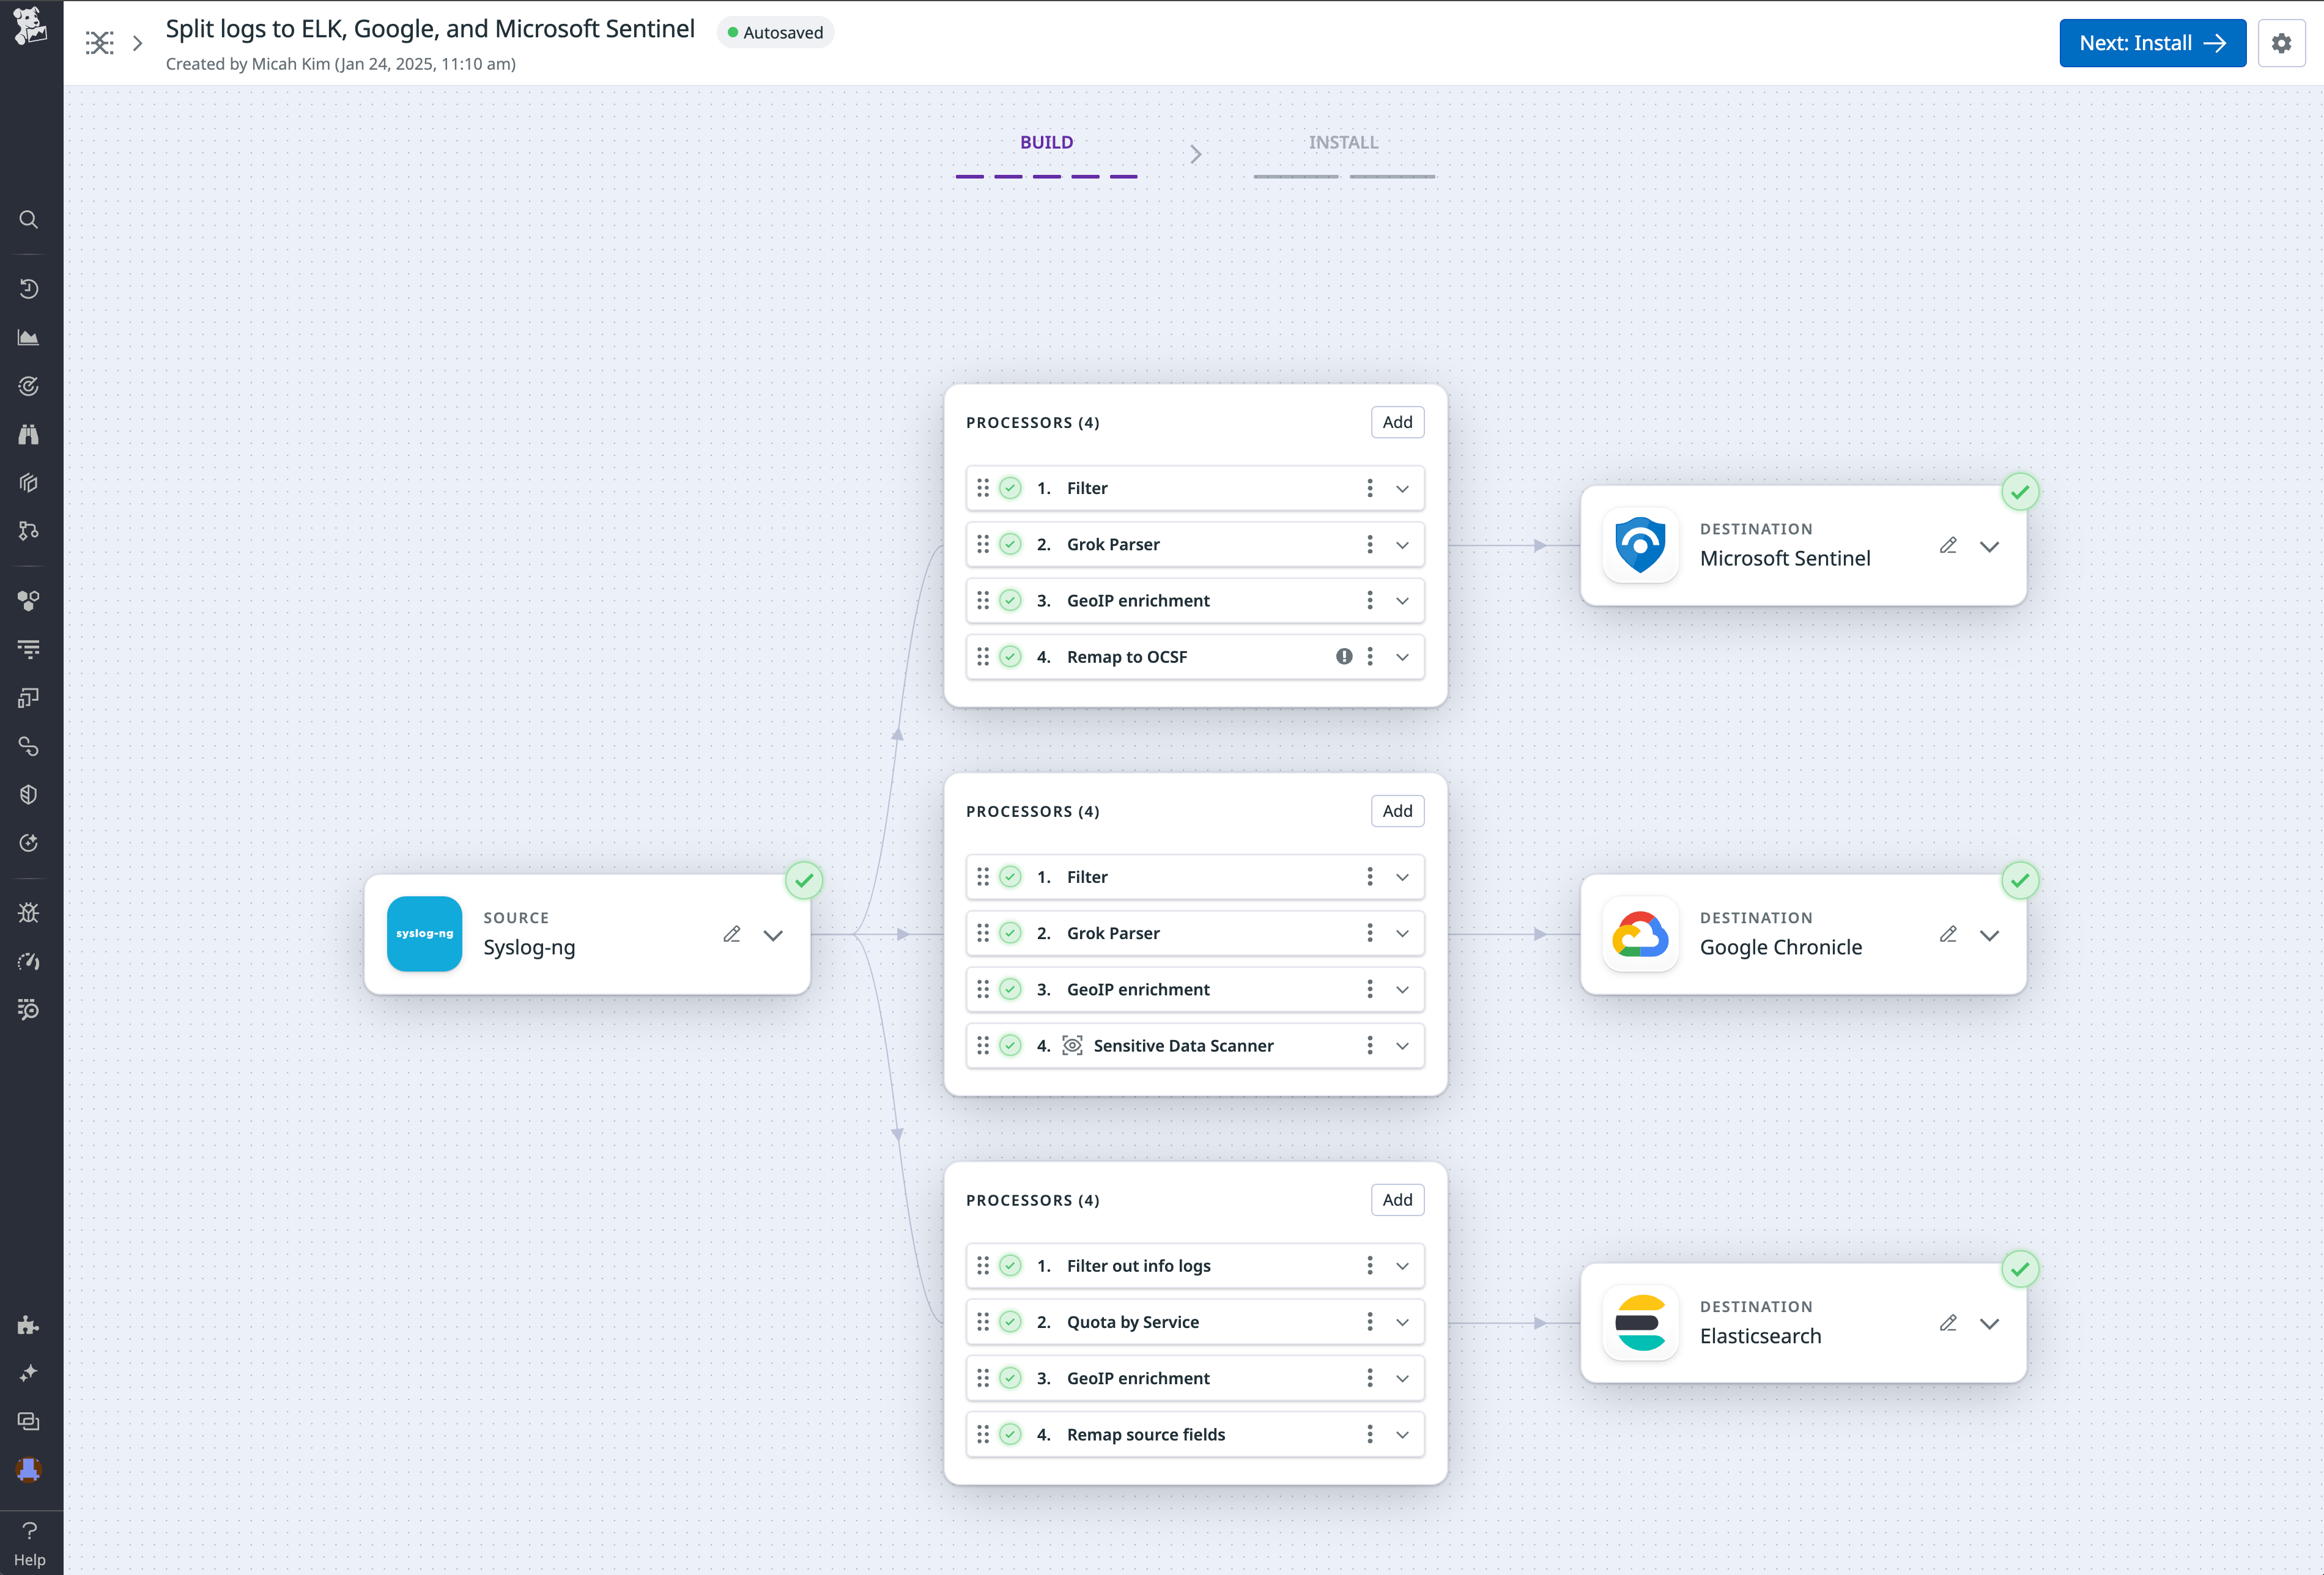Click green status check on Google Chronicle destination
Image resolution: width=2324 pixels, height=1575 pixels.
[x=2021, y=880]
